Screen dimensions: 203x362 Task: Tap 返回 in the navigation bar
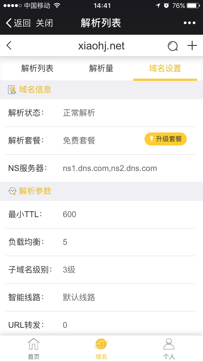pyautogui.click(x=18, y=23)
